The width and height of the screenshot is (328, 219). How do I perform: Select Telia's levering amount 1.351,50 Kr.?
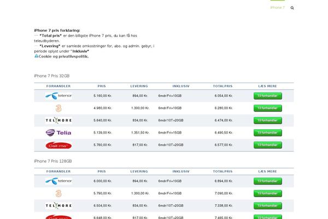[x=140, y=132]
